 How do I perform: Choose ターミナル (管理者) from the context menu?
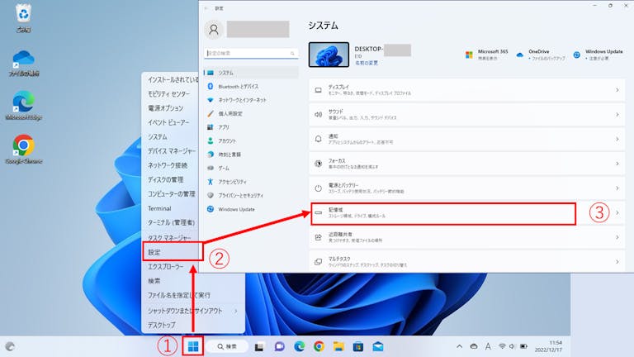(x=172, y=222)
